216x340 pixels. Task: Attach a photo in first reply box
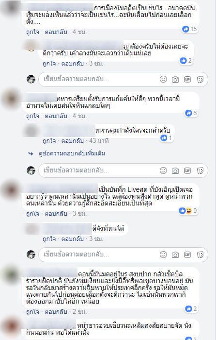175,80
